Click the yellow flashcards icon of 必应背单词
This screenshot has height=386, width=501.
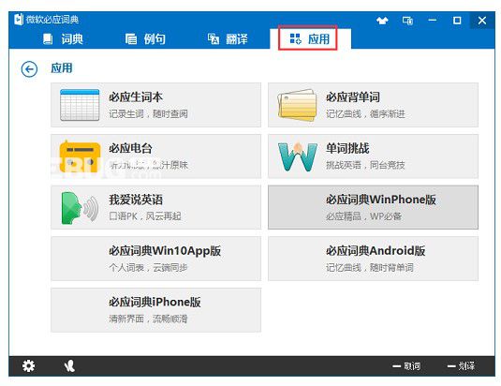coord(297,105)
